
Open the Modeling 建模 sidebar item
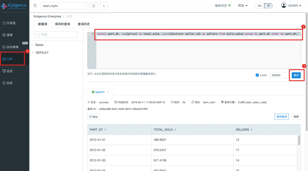(x=8, y=35)
